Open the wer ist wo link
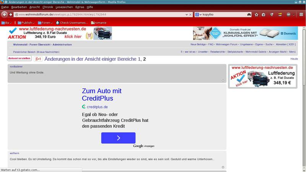Viewport: 306px width, 172px height. (190, 52)
